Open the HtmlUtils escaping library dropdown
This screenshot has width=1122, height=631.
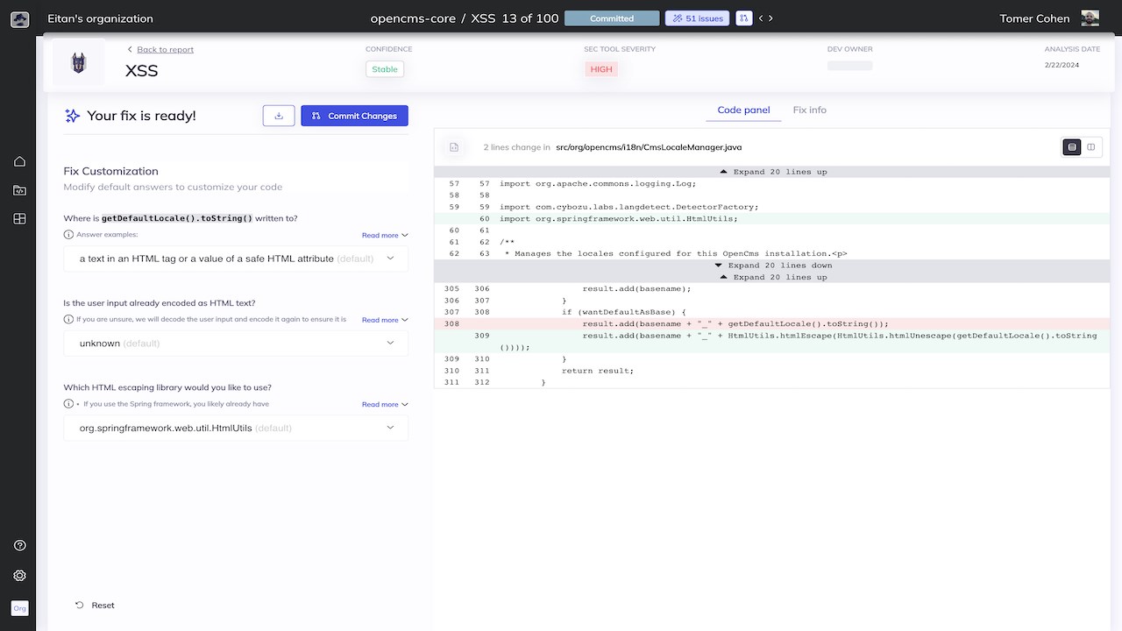236,429
